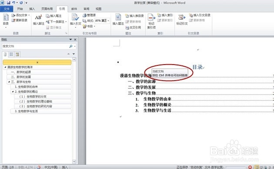Click TOC entry 三、数学与生物 in document
The height and width of the screenshot is (169, 274).
[142, 93]
